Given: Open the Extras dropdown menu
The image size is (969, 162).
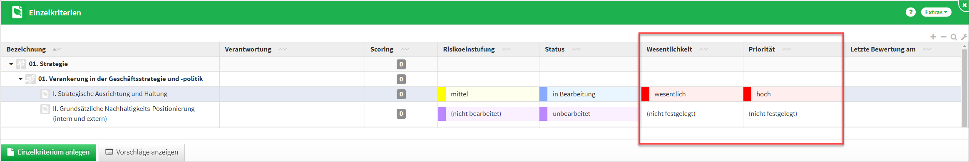Looking at the screenshot, I should 936,12.
